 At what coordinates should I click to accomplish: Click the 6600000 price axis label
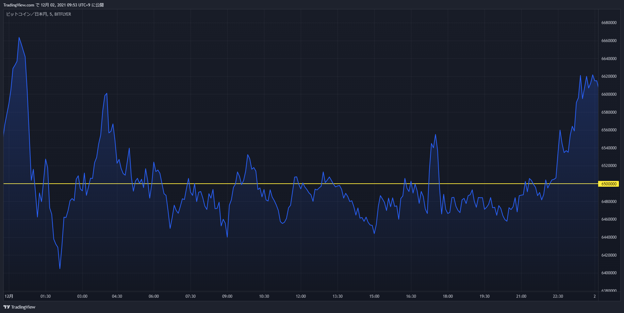(x=609, y=94)
